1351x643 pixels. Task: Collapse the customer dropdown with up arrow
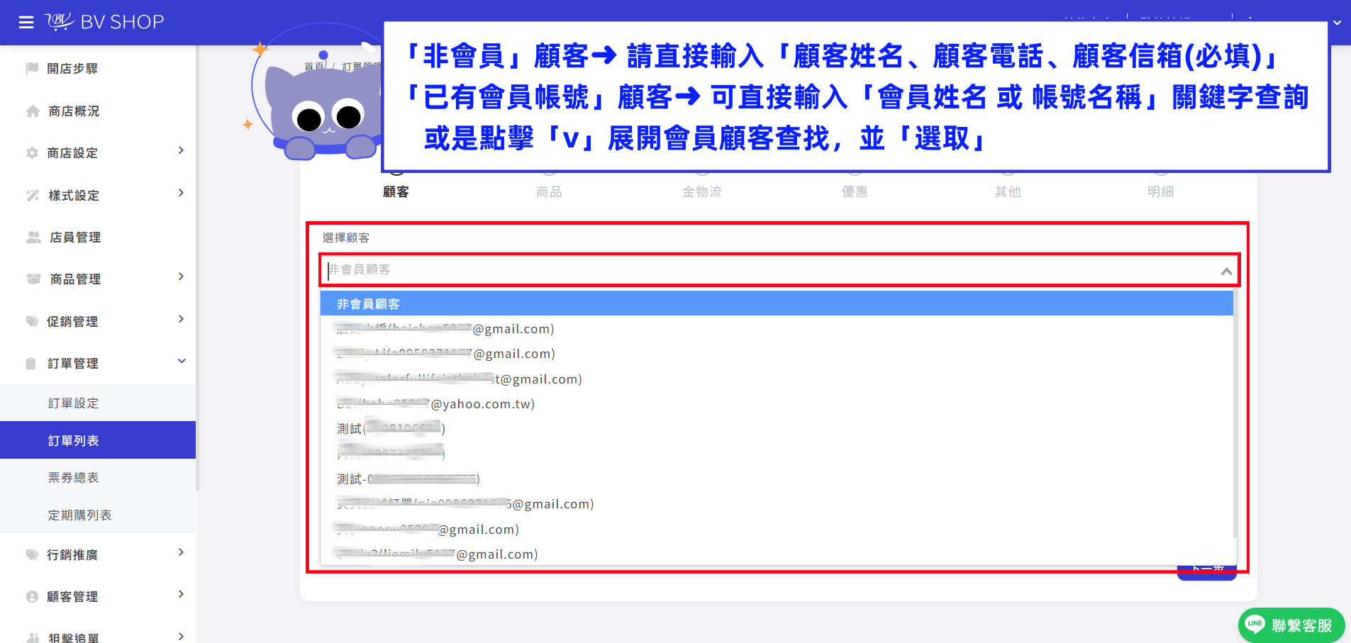pyautogui.click(x=1226, y=271)
